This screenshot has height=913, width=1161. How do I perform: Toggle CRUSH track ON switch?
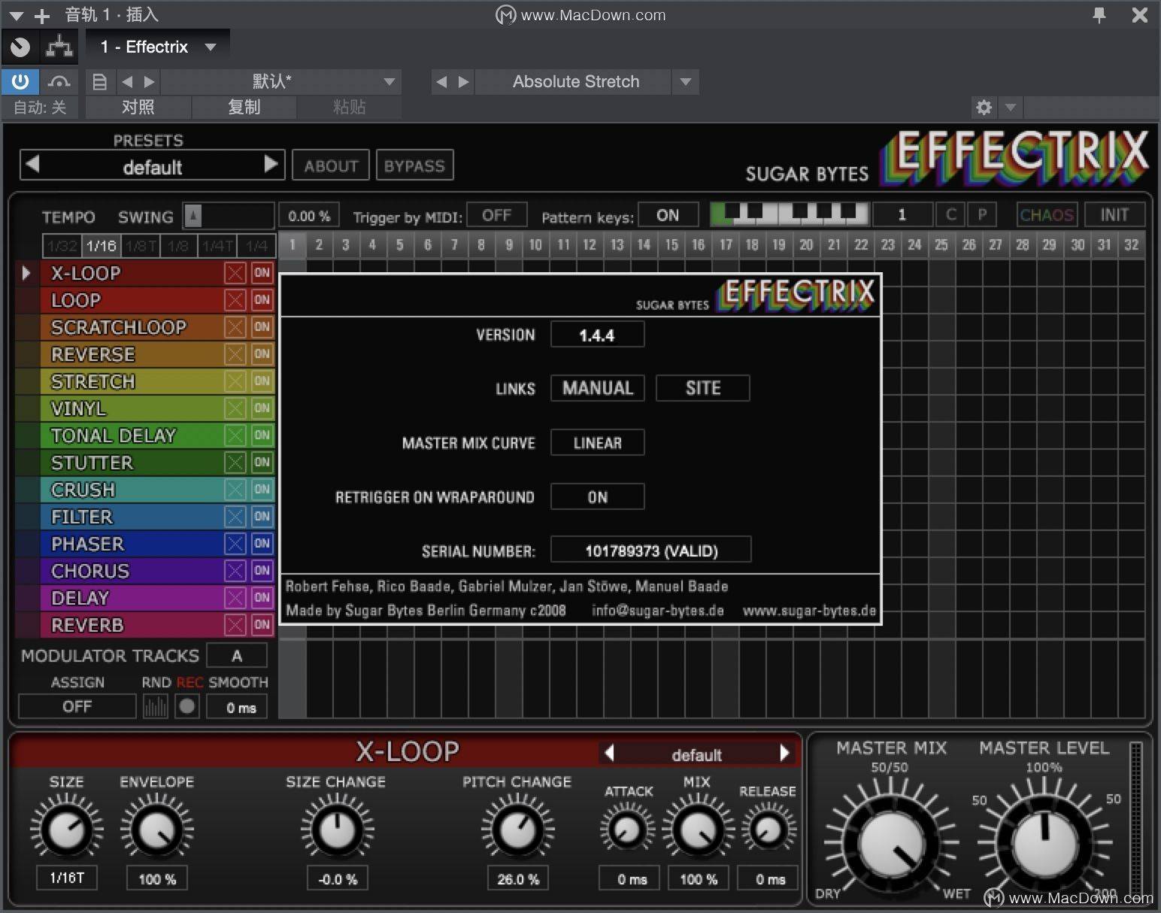(x=262, y=490)
